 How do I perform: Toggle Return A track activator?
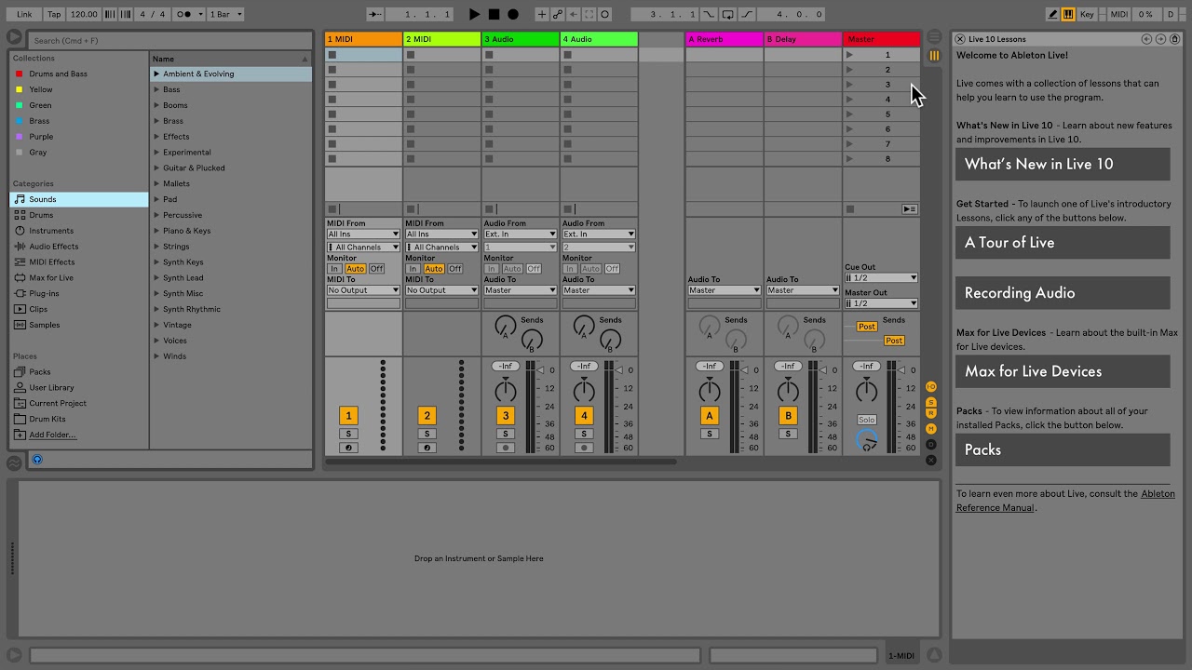(709, 416)
